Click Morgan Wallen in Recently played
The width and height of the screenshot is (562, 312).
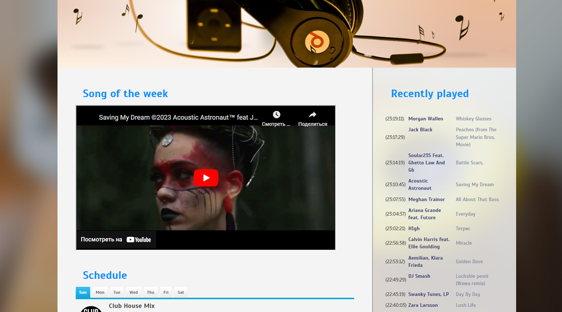(425, 119)
